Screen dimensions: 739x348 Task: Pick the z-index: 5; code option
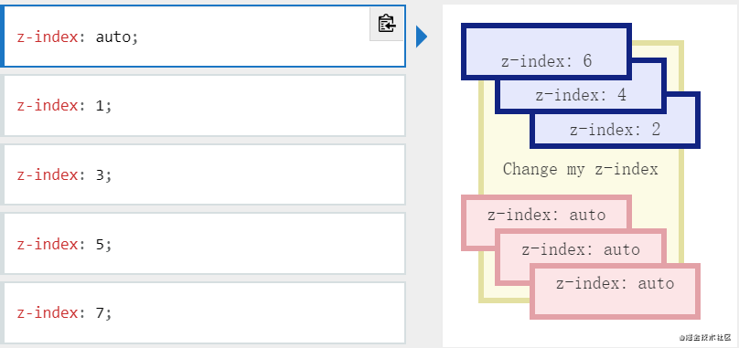coord(204,244)
